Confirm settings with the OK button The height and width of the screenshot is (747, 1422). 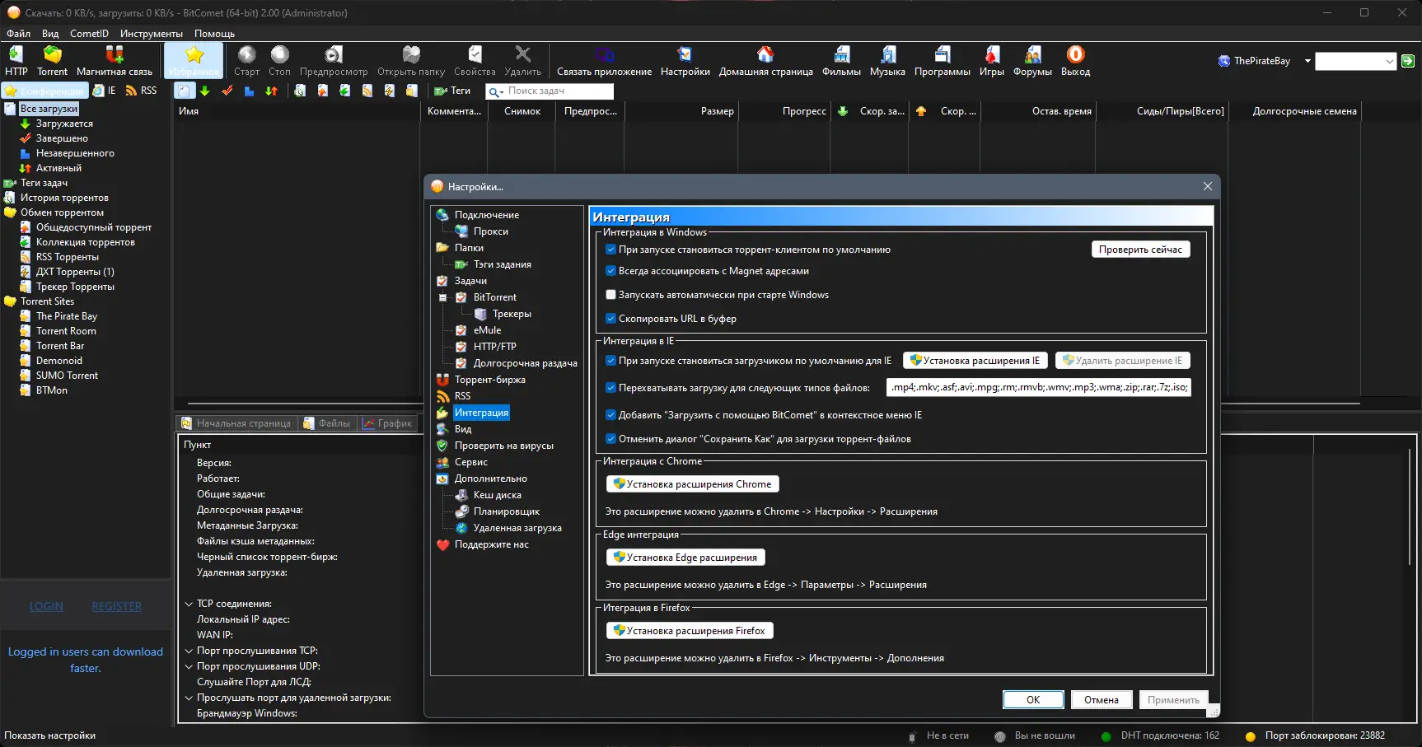(1033, 700)
